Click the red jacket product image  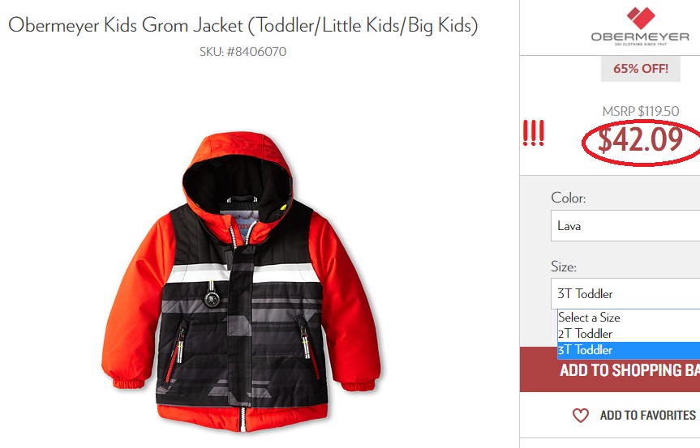pyautogui.click(x=241, y=282)
